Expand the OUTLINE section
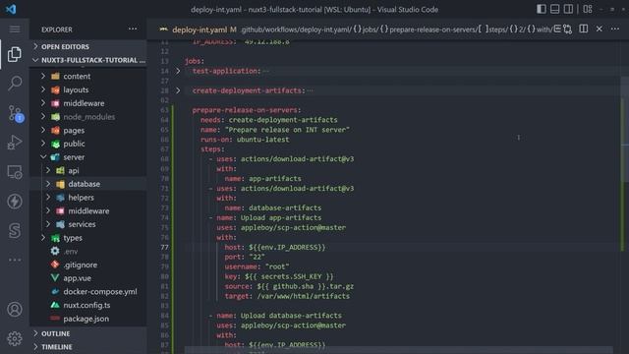 pyautogui.click(x=88, y=333)
